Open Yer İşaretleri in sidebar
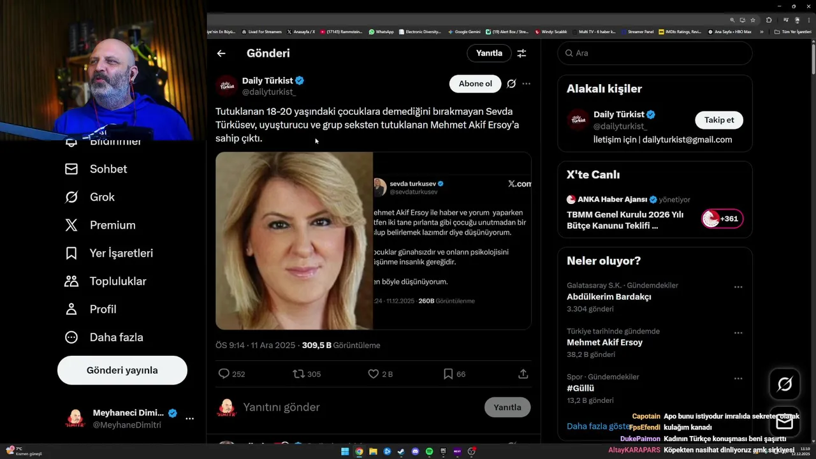The height and width of the screenshot is (459, 816). pos(109,253)
